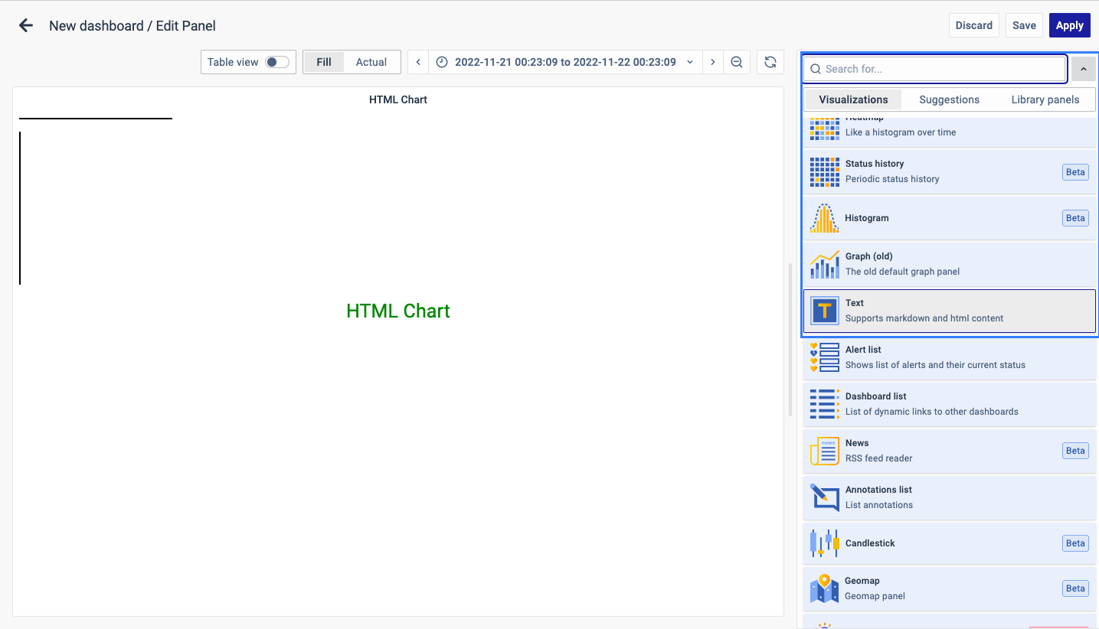Screen dimensions: 1099x629
Task: Open the time range picker dropdown
Action: click(x=565, y=62)
